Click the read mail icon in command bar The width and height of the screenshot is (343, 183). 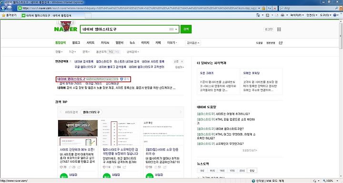pos(276,15)
